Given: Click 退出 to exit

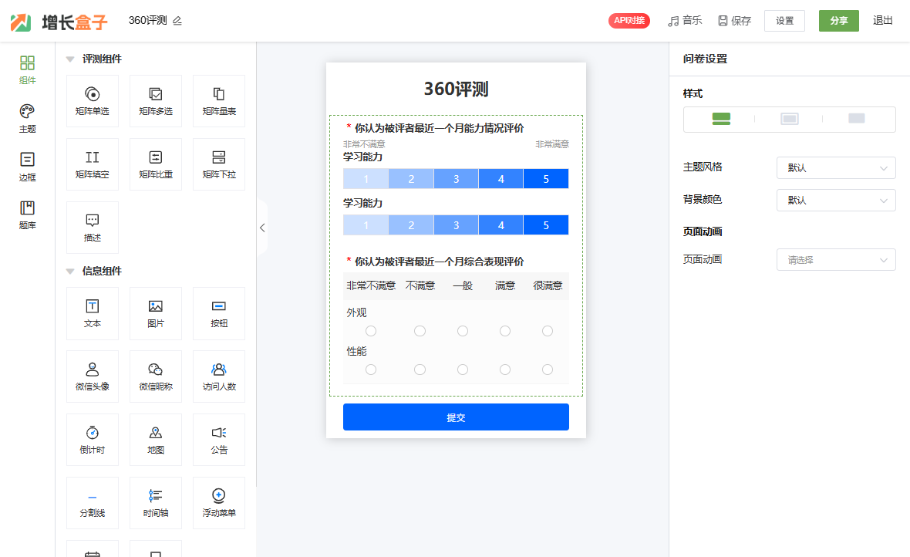Looking at the screenshot, I should [883, 21].
